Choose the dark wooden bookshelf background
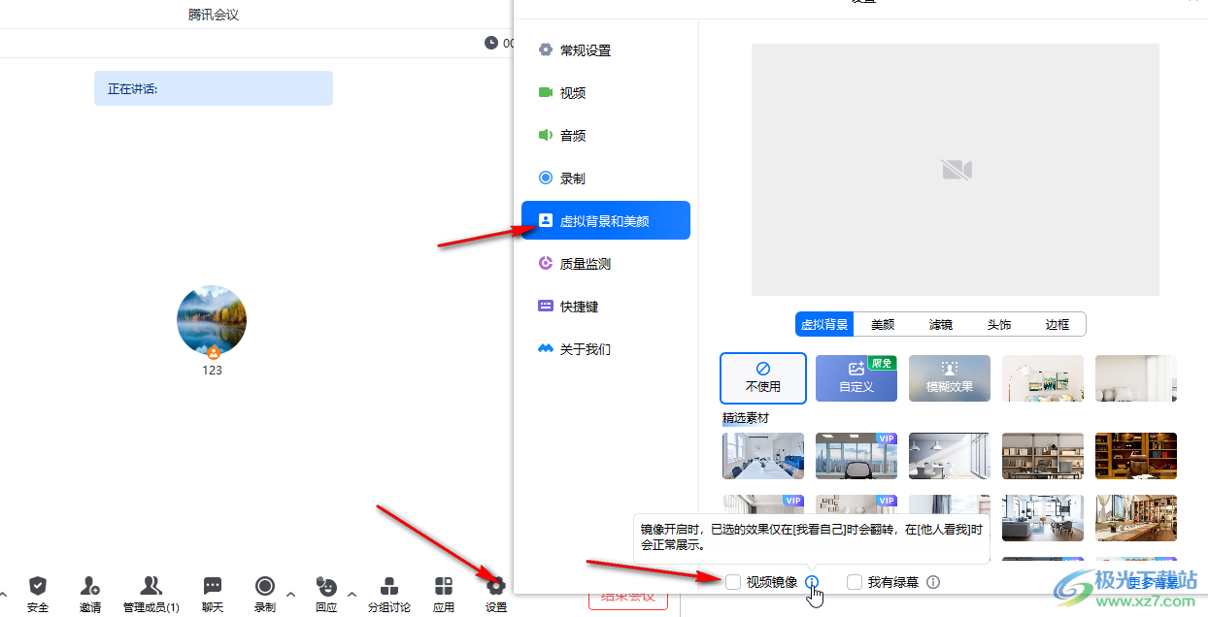This screenshot has height=617, width=1208. pyautogui.click(x=1136, y=456)
